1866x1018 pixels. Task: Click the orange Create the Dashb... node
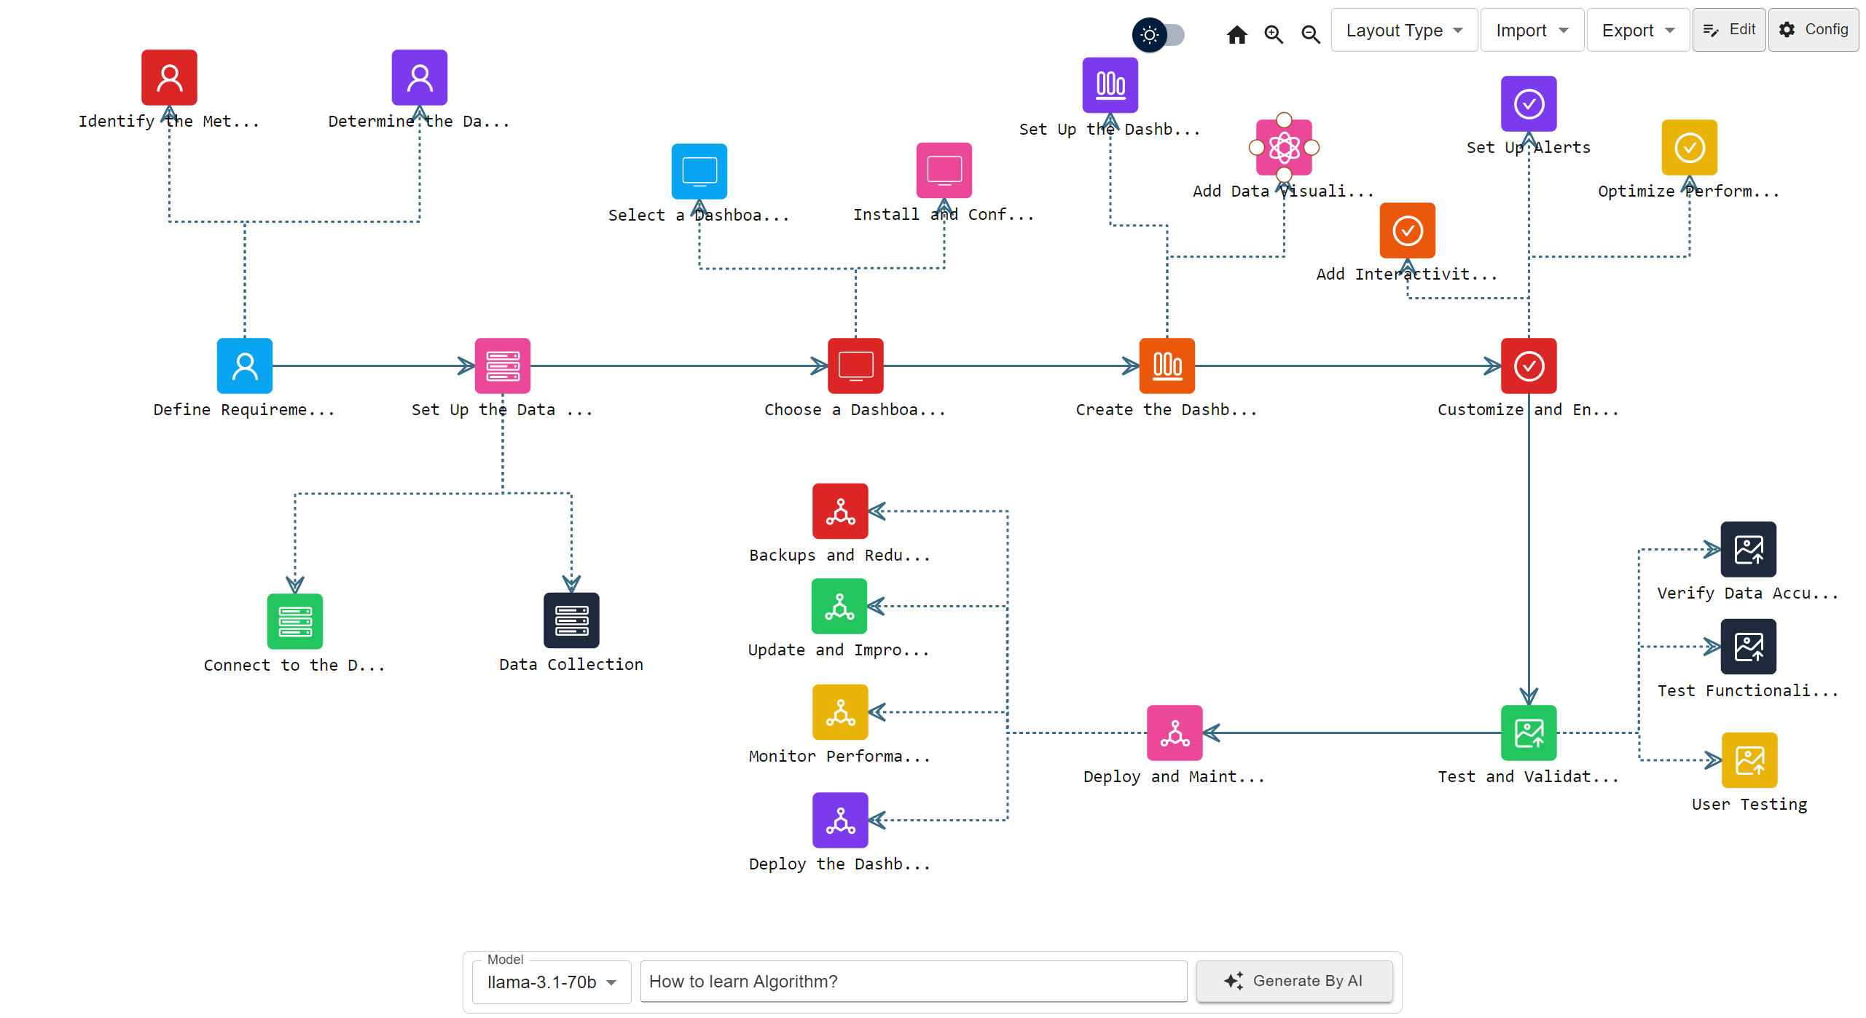click(x=1167, y=366)
